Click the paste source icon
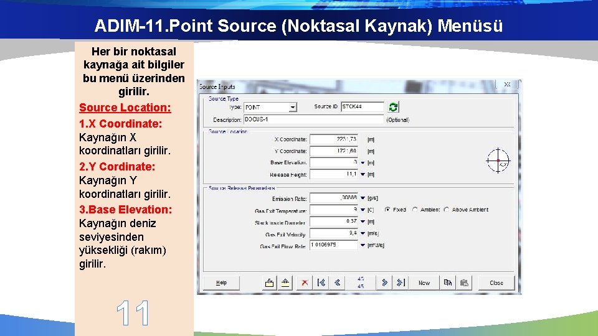Image resolution: width=598 pixels, height=336 pixels. [x=464, y=282]
